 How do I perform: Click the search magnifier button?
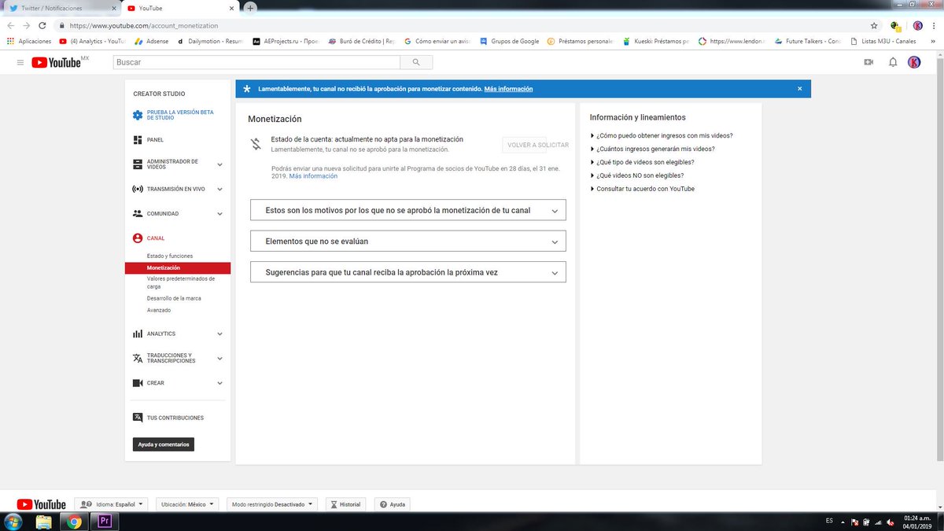click(416, 62)
